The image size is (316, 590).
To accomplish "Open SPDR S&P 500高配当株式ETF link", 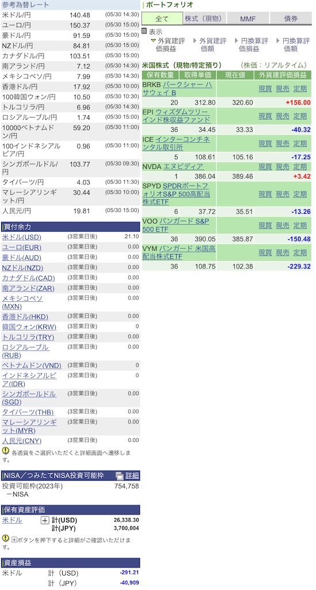I will pos(177,194).
